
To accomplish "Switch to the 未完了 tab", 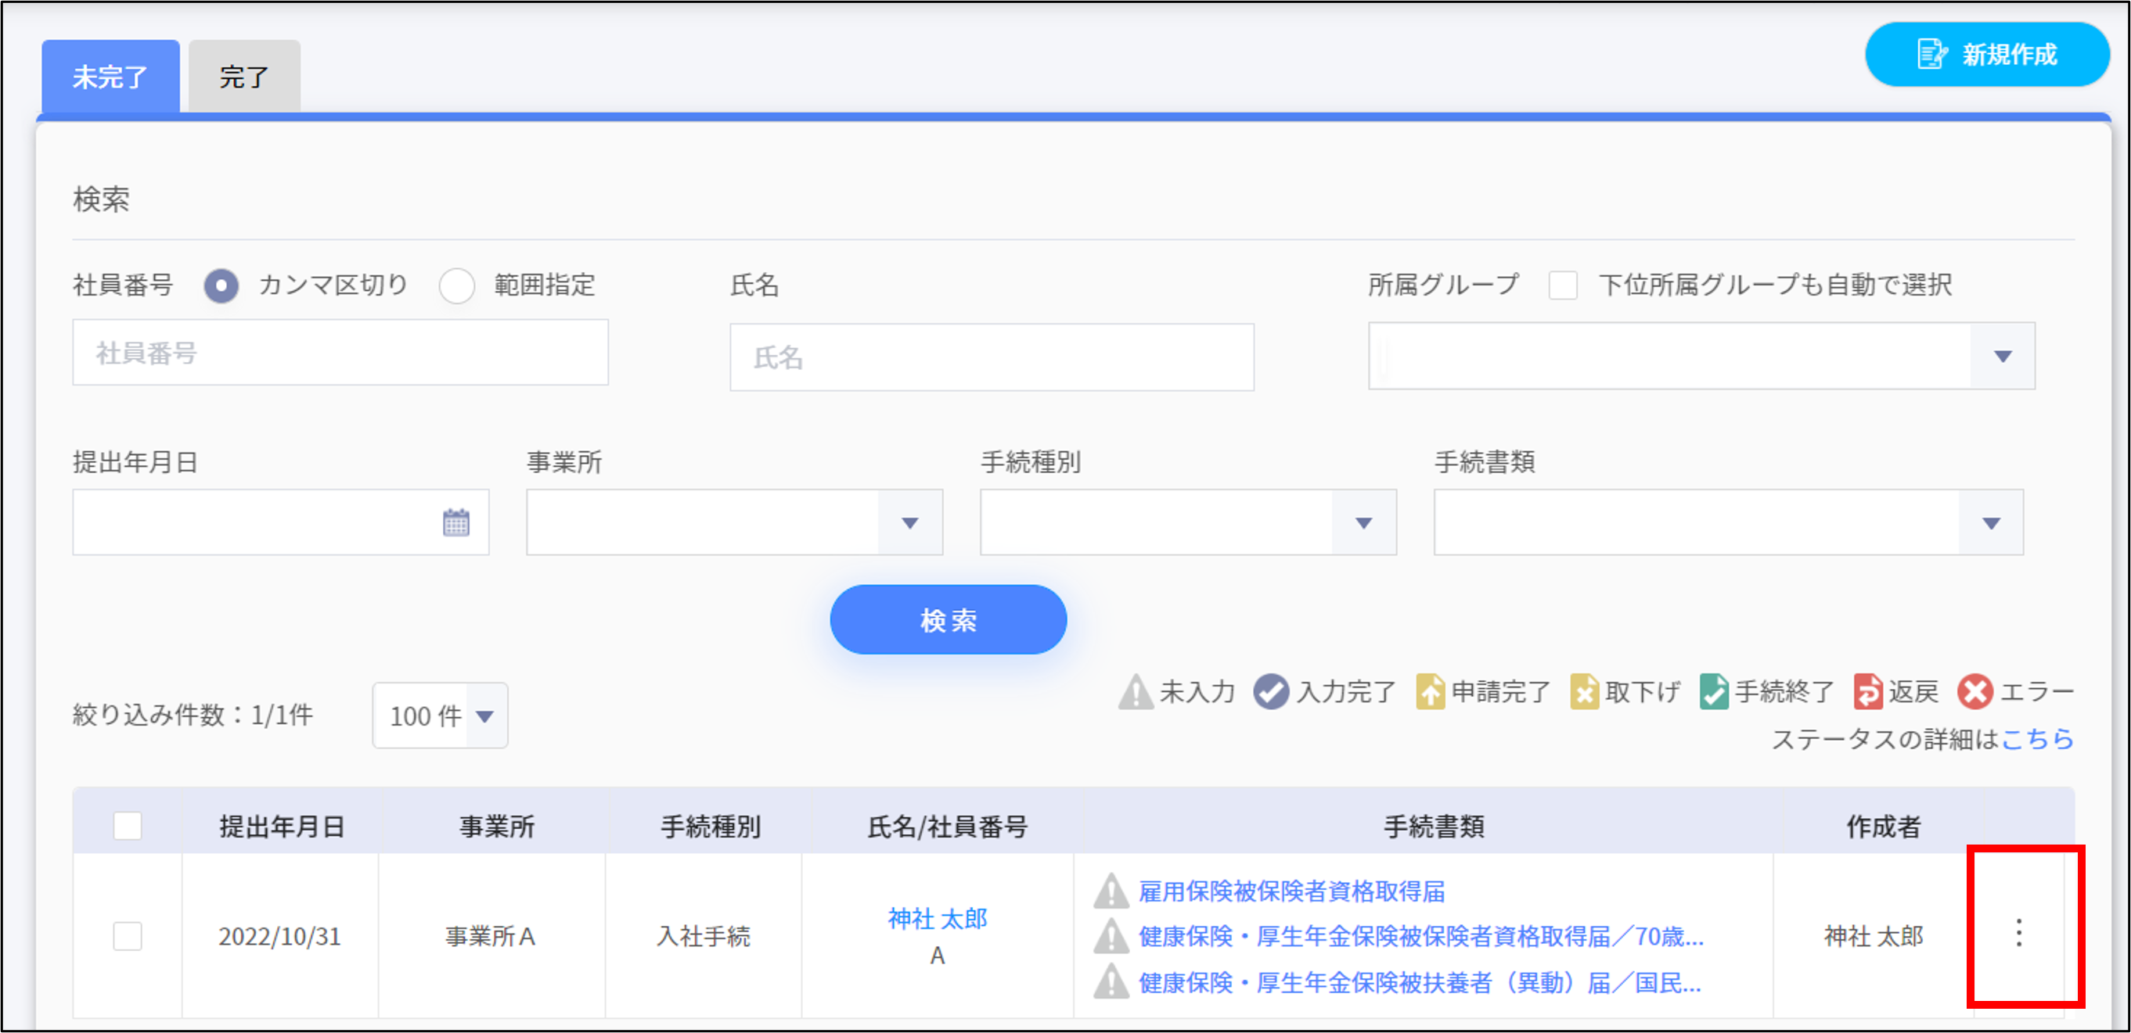I will click(110, 76).
